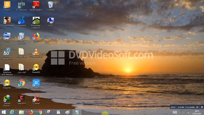Image resolution: width=204 pixels, height=115 pixels.
Task: Select the Ce PC computer icon
Action: (51, 21)
